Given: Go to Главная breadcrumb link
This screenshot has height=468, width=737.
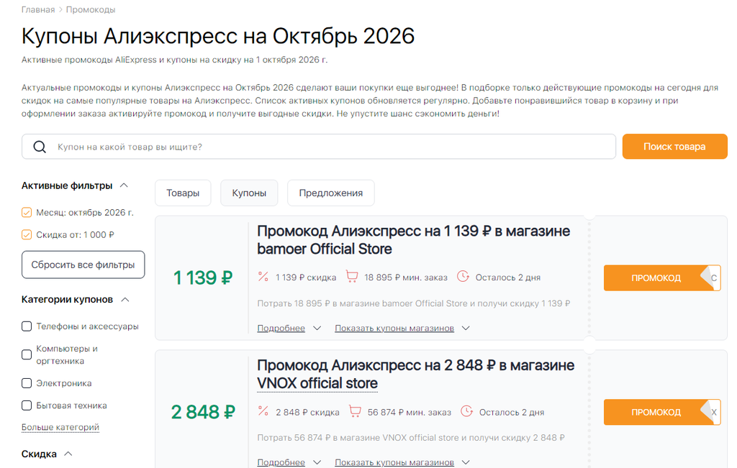Looking at the screenshot, I should tap(38, 10).
